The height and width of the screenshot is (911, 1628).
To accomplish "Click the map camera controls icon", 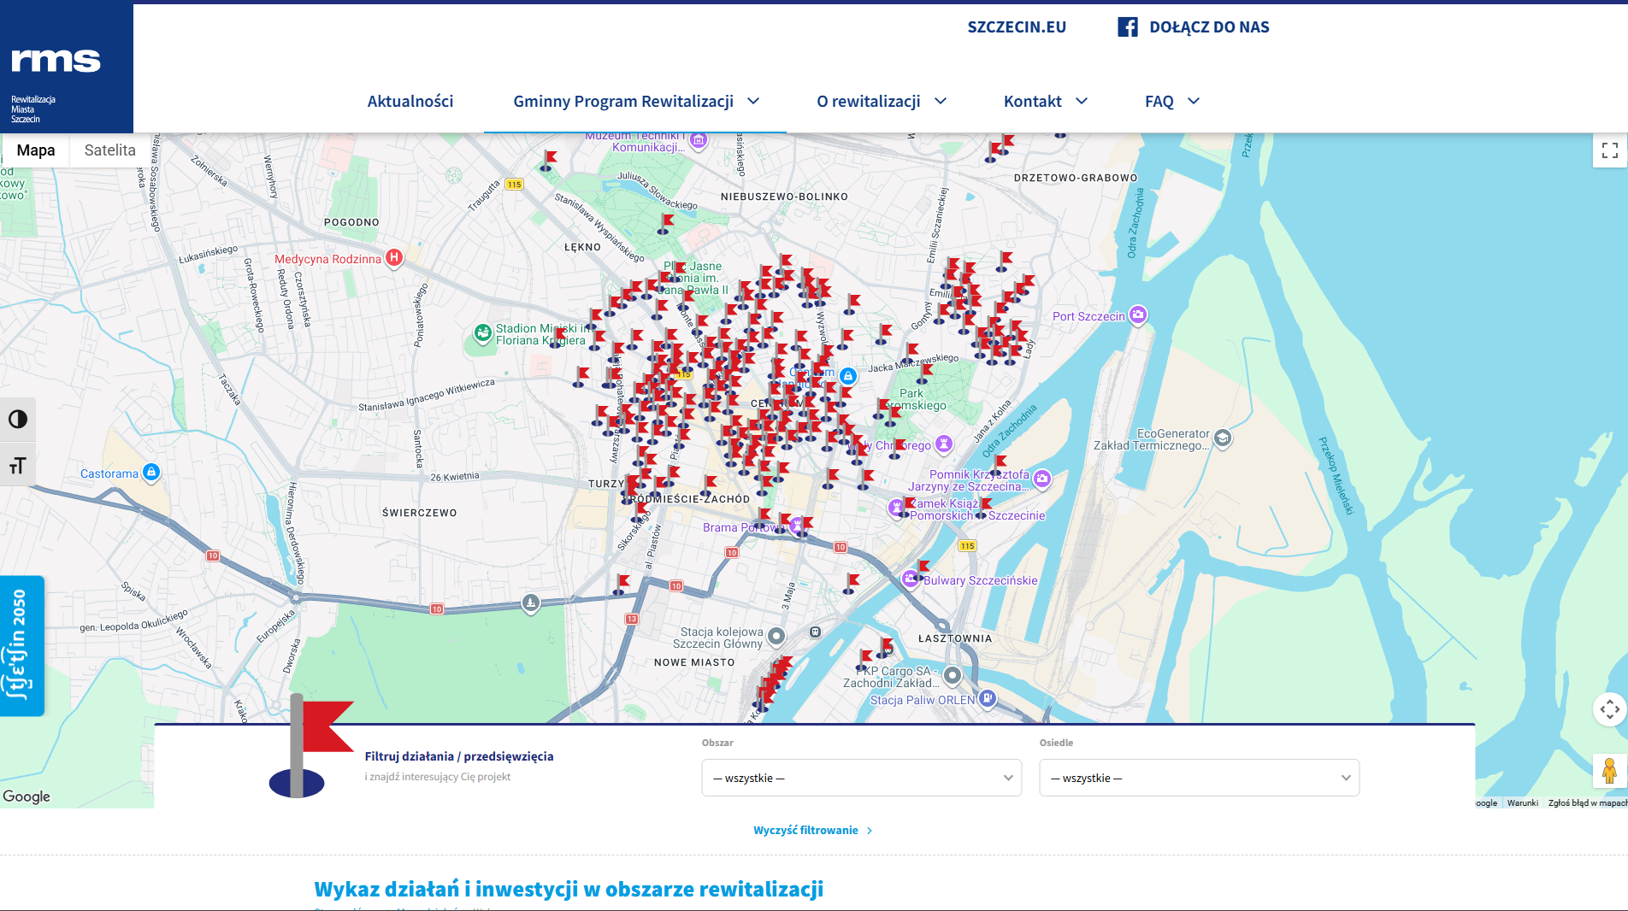I will click(x=1609, y=708).
